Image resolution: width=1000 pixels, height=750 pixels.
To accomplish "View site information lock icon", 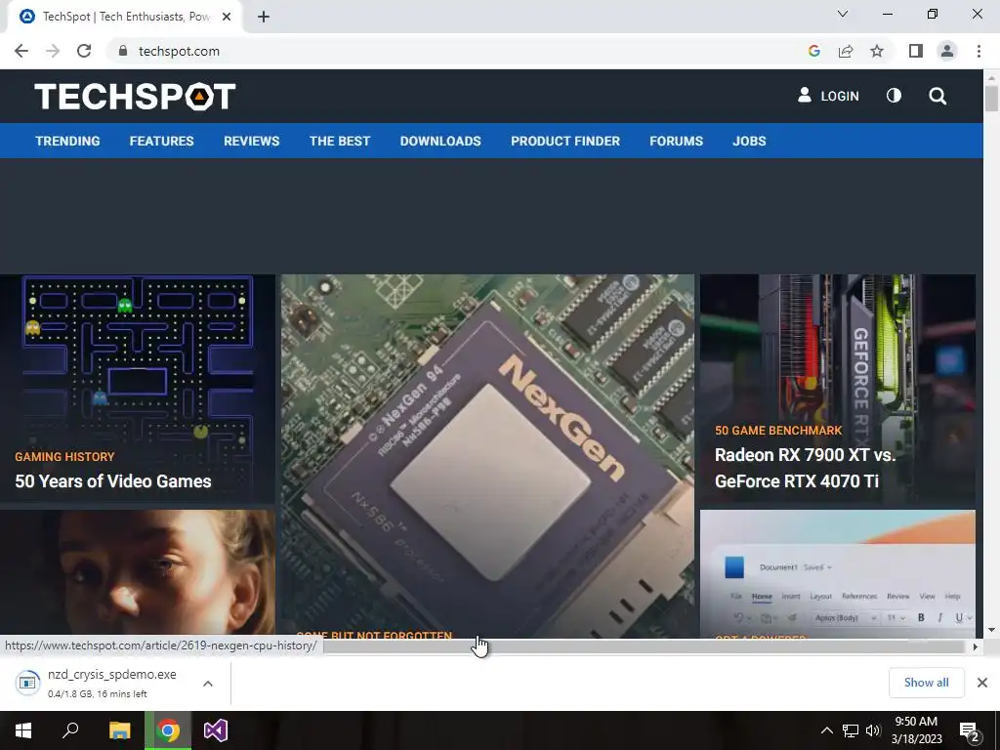I will (123, 51).
